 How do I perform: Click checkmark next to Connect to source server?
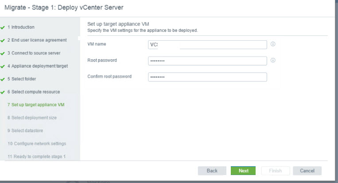pos(3,53)
